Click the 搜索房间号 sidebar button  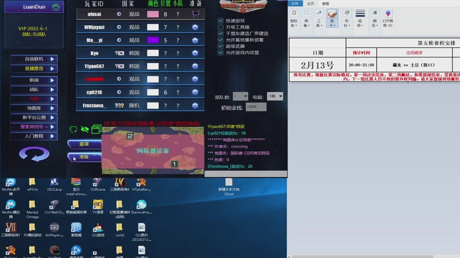(34, 127)
